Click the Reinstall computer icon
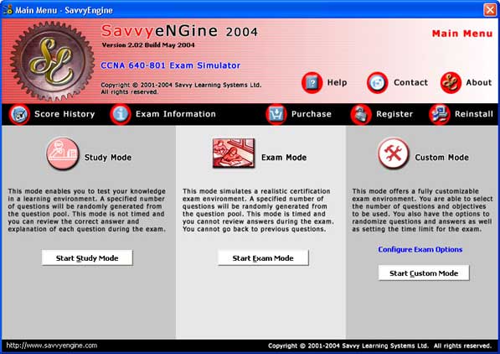Viewport: 500px width, 354px height. tap(440, 114)
